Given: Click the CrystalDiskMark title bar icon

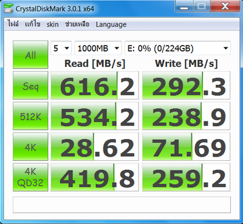Looking at the screenshot, I should pyautogui.click(x=8, y=8).
